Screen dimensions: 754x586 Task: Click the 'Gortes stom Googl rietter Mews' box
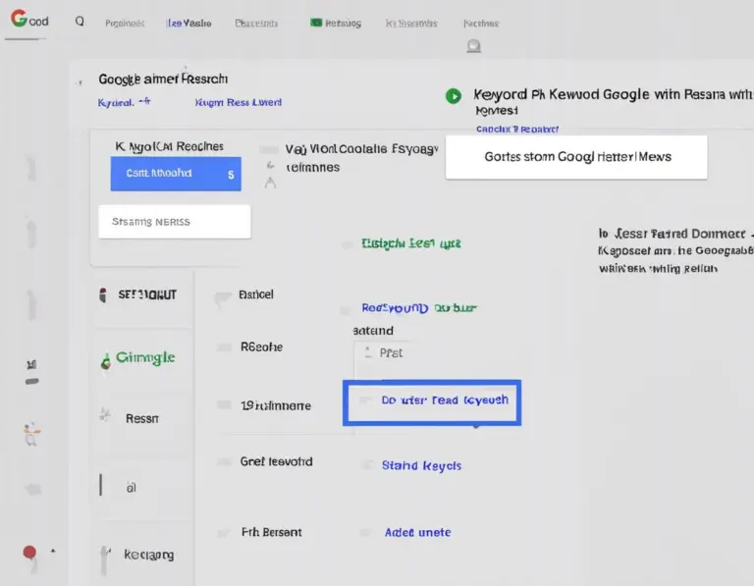coord(576,157)
